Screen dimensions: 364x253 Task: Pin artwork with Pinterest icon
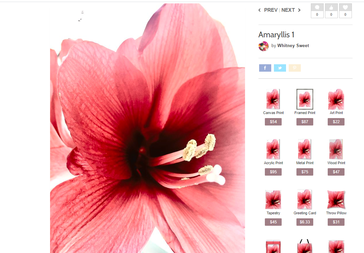[294, 68]
